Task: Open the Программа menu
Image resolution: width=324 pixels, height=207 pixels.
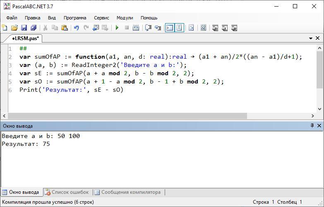Action: (75, 18)
